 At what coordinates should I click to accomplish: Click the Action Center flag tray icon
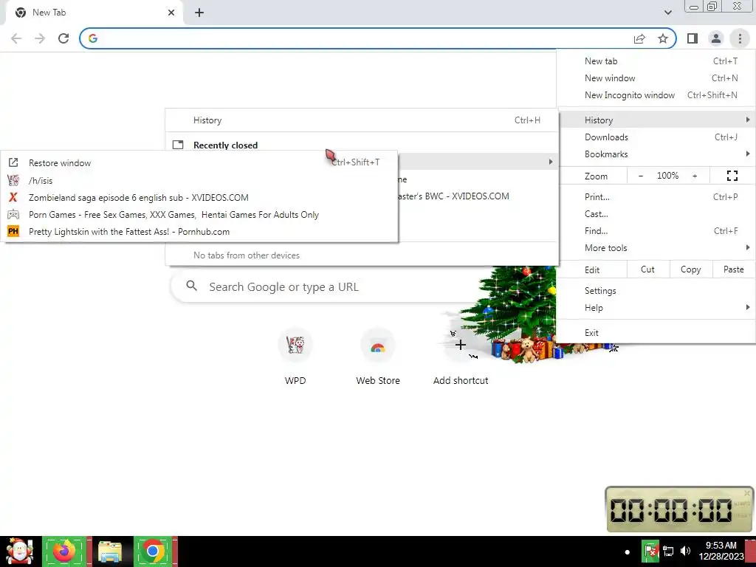[x=650, y=551]
